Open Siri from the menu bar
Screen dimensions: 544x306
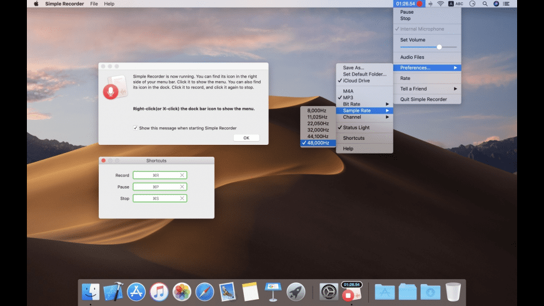496,4
